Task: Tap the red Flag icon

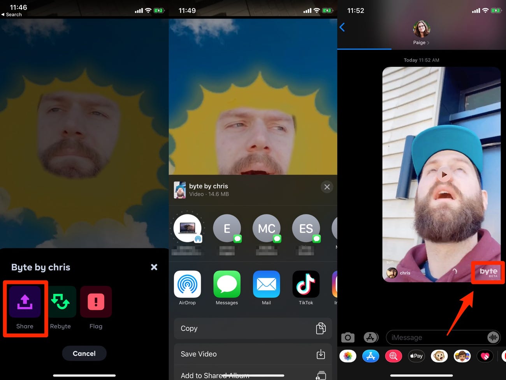Action: click(x=96, y=302)
